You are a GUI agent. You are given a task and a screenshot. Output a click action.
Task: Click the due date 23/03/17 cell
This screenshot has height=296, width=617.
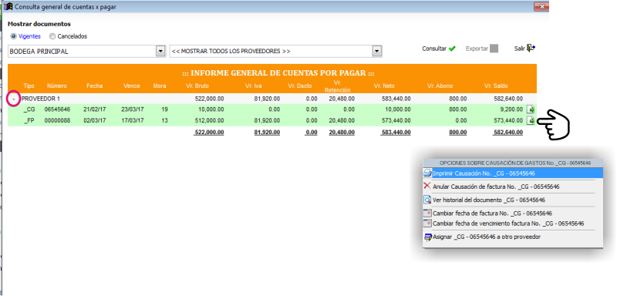coord(133,109)
